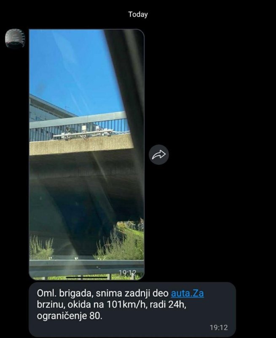This screenshot has width=276, height=338.
Task: Select the 'Oml. brigada' message start
Action: 65,293
